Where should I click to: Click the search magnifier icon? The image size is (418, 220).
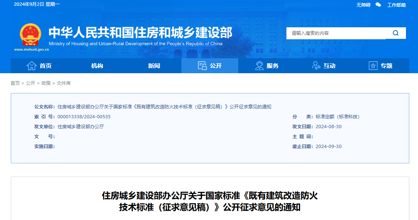coord(396,33)
